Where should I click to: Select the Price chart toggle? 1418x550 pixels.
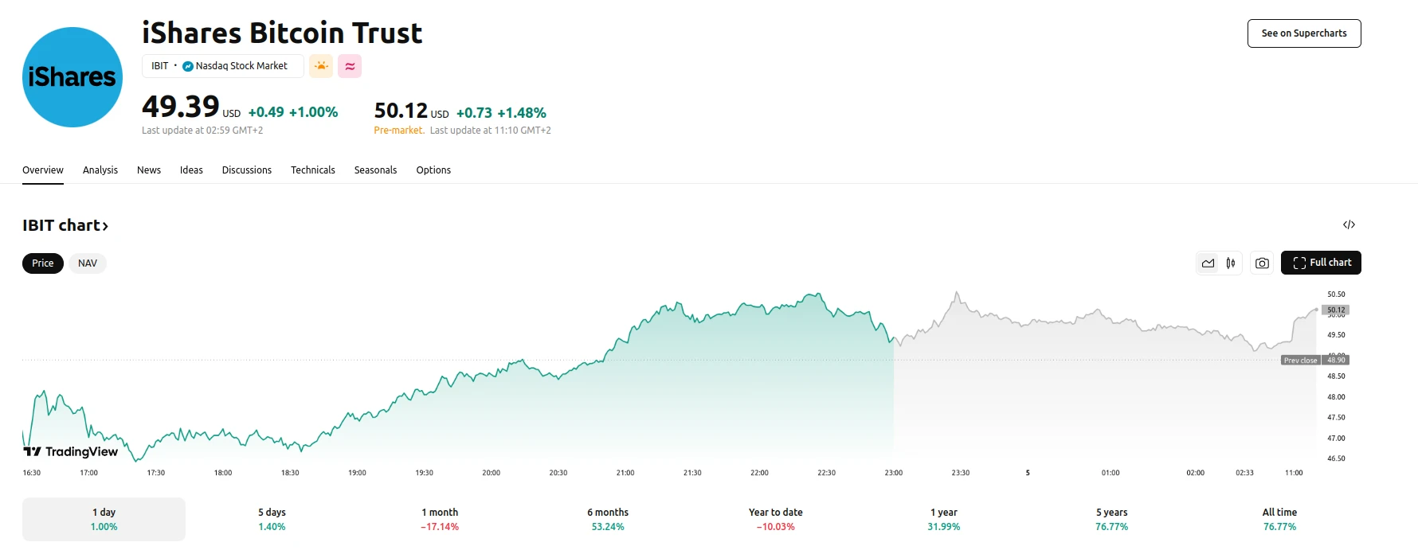click(43, 263)
